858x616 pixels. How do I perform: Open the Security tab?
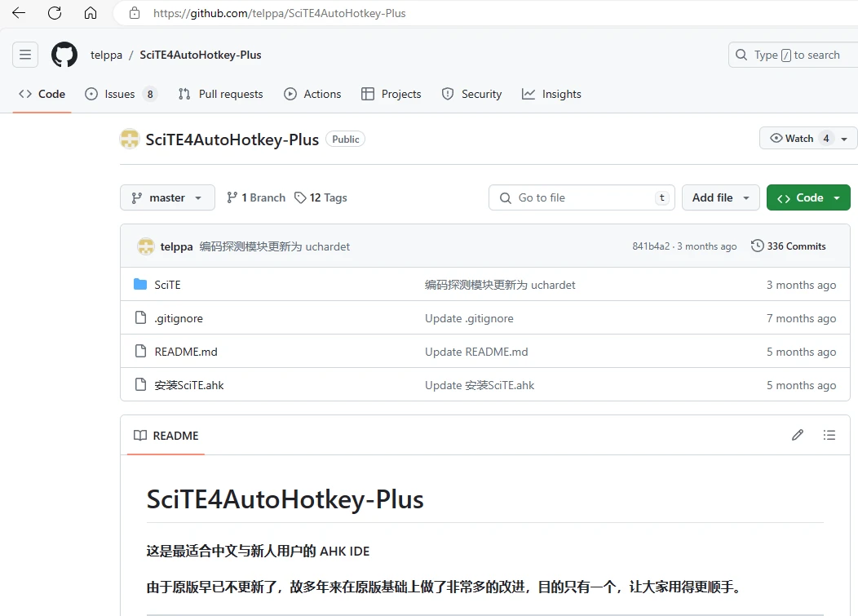[471, 94]
